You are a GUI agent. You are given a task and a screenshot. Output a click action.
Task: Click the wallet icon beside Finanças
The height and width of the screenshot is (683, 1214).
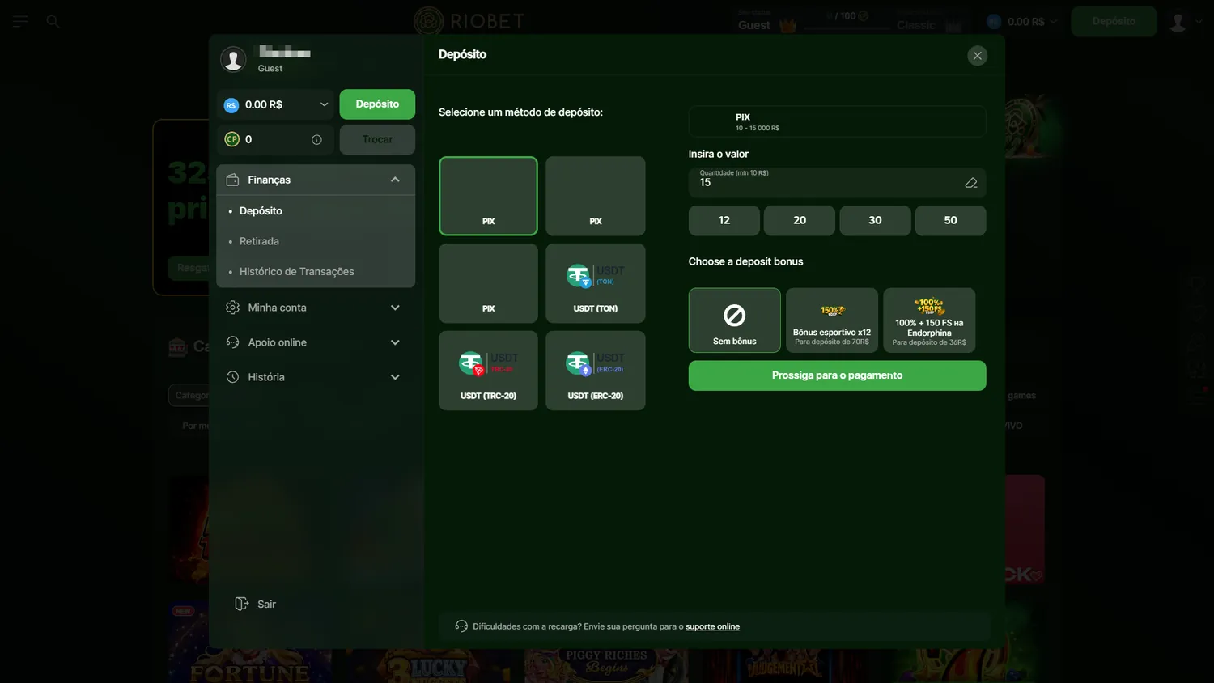232,180
